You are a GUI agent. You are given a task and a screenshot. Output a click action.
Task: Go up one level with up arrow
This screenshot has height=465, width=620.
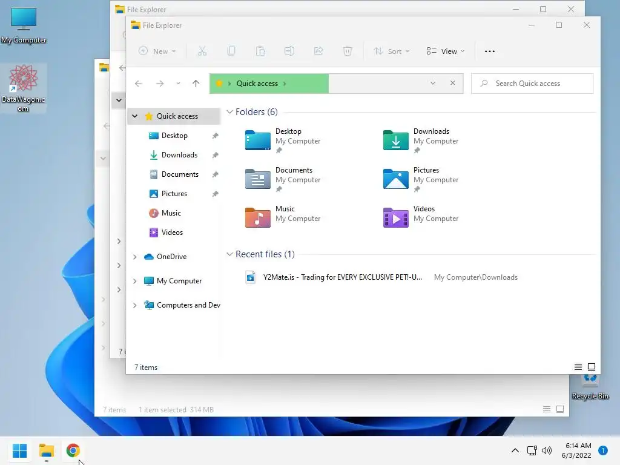click(x=196, y=84)
